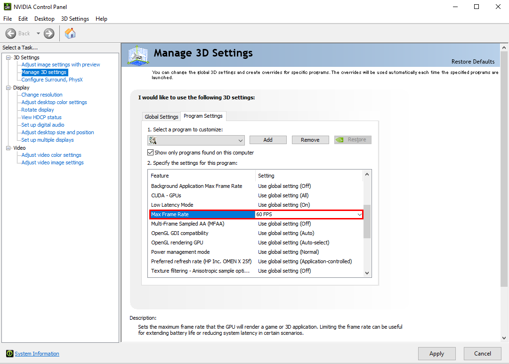
Task: Click the settings list scroll-down arrow
Action: pyautogui.click(x=367, y=273)
